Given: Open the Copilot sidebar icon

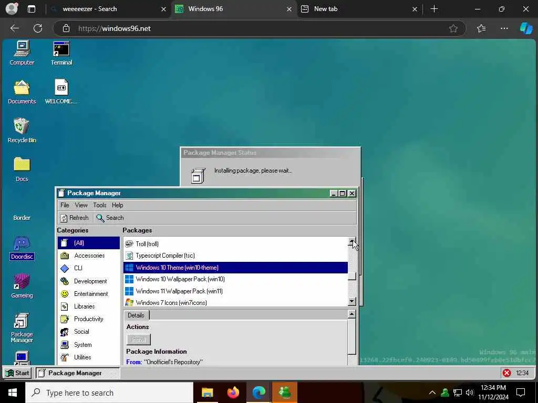Looking at the screenshot, I should tap(526, 28).
